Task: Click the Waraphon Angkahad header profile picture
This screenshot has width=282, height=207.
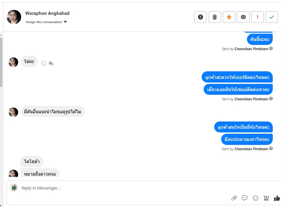Action: point(14,17)
